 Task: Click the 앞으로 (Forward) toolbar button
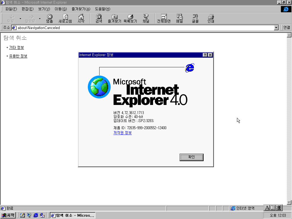click(30, 19)
